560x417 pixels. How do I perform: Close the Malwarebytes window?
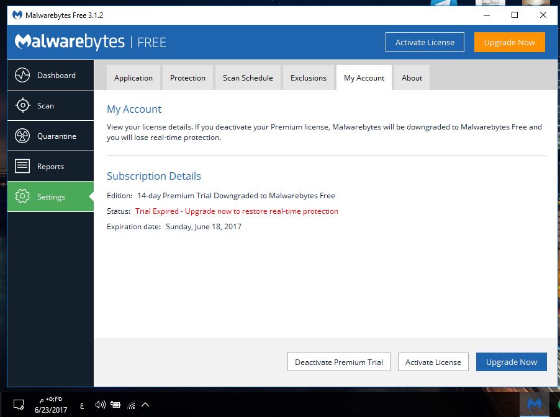point(543,15)
